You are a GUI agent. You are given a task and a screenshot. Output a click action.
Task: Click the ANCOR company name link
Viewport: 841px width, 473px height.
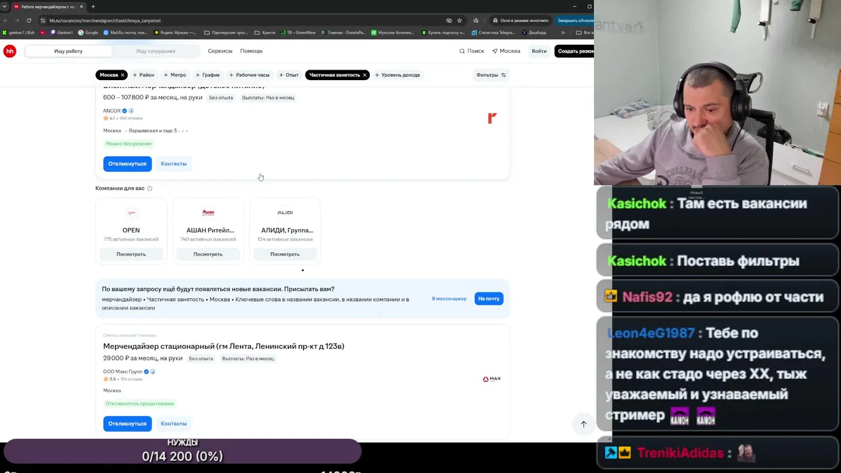coord(112,111)
